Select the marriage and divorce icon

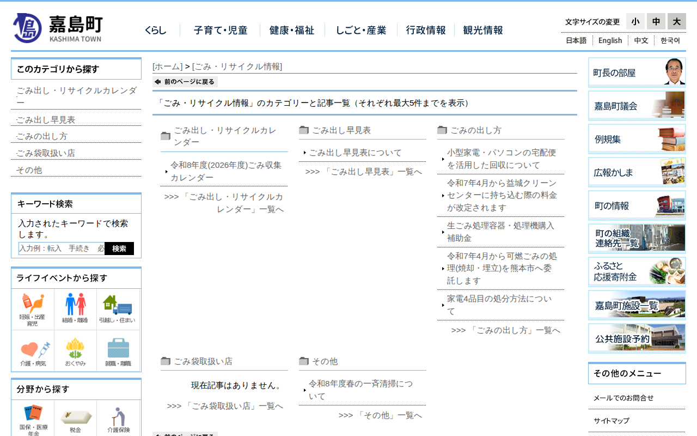(x=75, y=309)
